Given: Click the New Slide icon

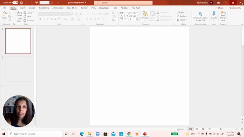Looking at the screenshot, I should (x=20, y=14).
